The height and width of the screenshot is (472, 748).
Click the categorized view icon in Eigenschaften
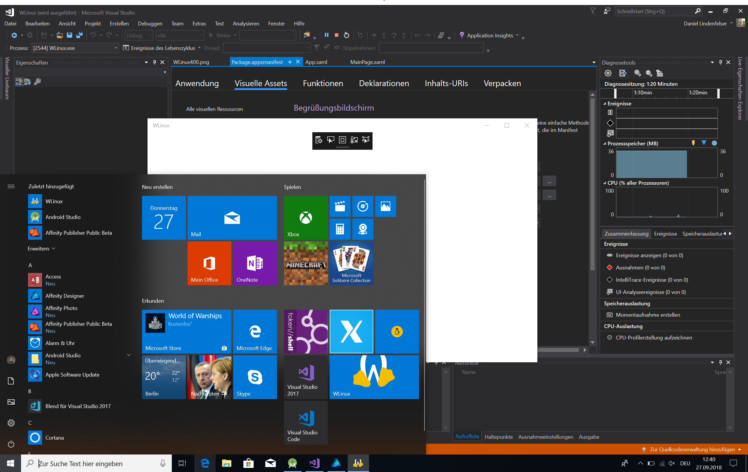click(x=19, y=82)
